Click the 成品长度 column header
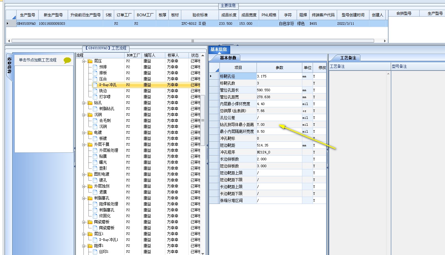445x255 pixels. coord(229,15)
